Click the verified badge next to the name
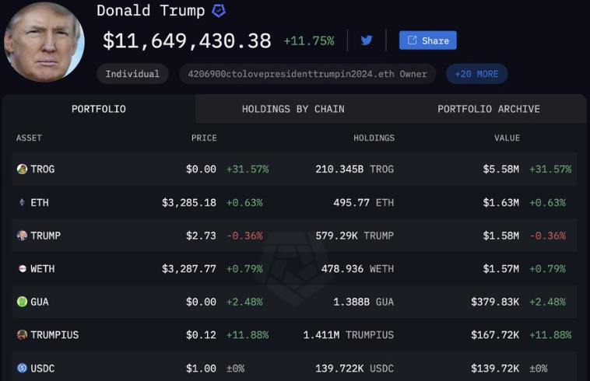 (219, 11)
